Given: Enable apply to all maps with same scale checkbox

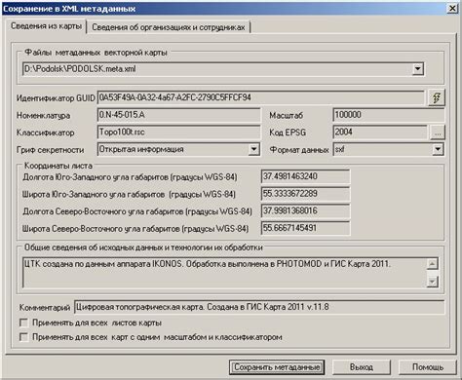Looking at the screenshot, I should pyautogui.click(x=23, y=337).
